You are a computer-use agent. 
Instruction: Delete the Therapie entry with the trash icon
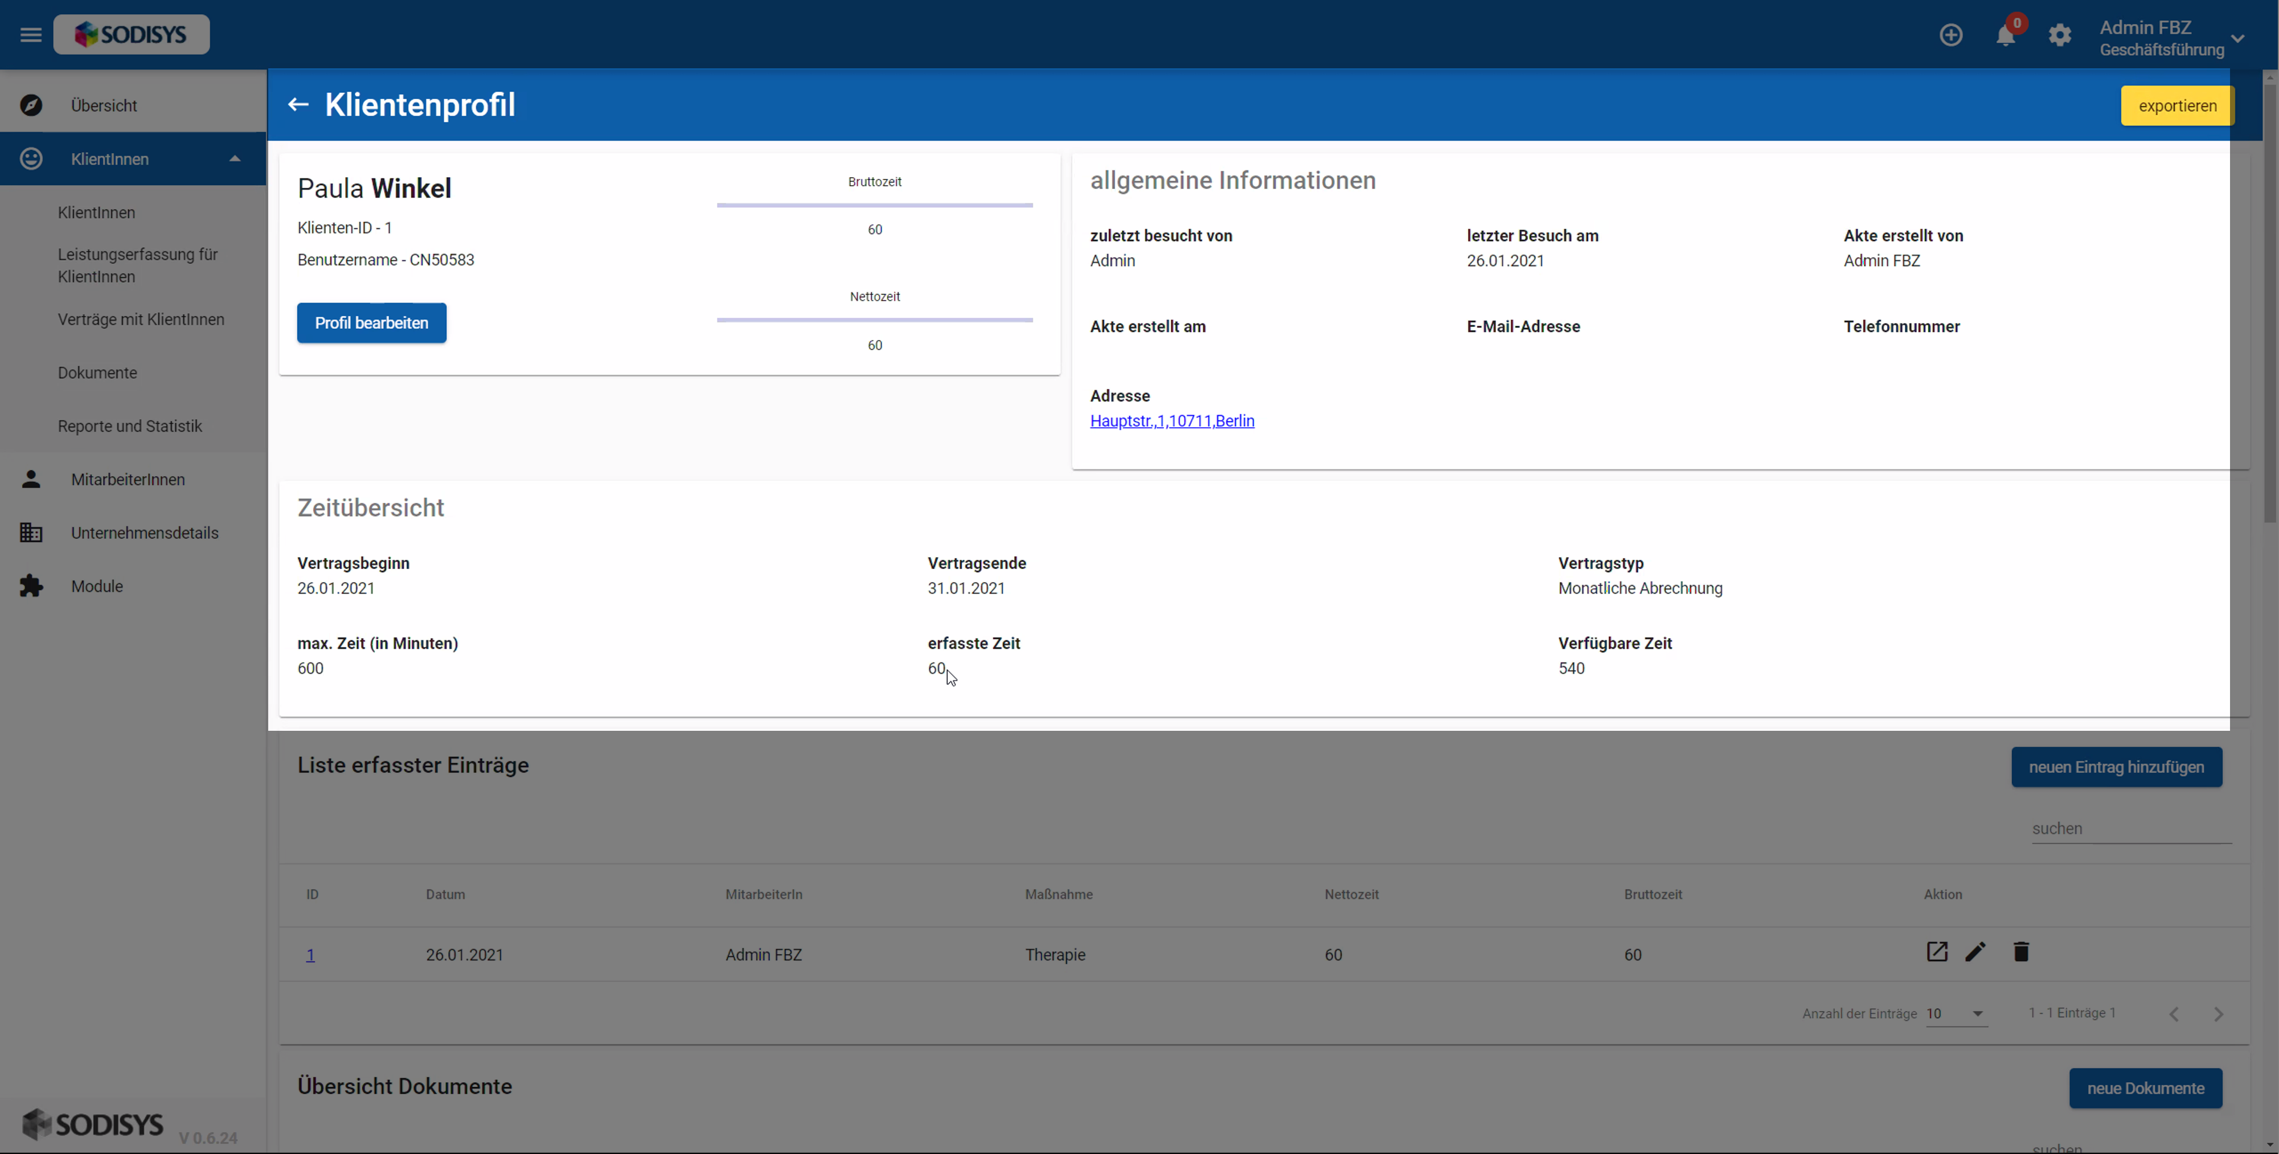pos(2020,951)
